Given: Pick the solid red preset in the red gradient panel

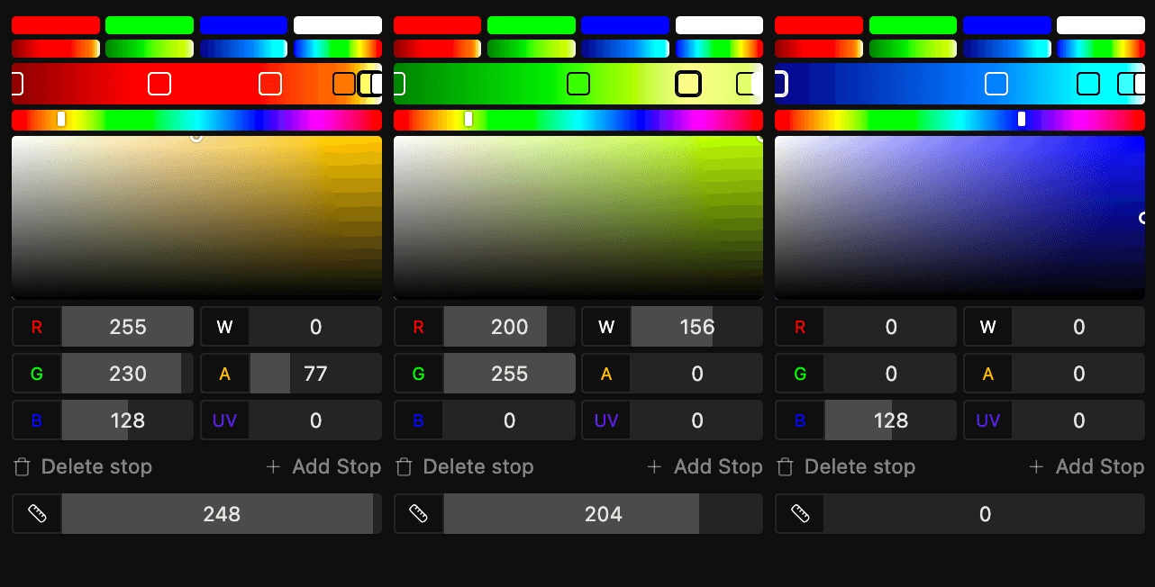Looking at the screenshot, I should pyautogui.click(x=56, y=25).
